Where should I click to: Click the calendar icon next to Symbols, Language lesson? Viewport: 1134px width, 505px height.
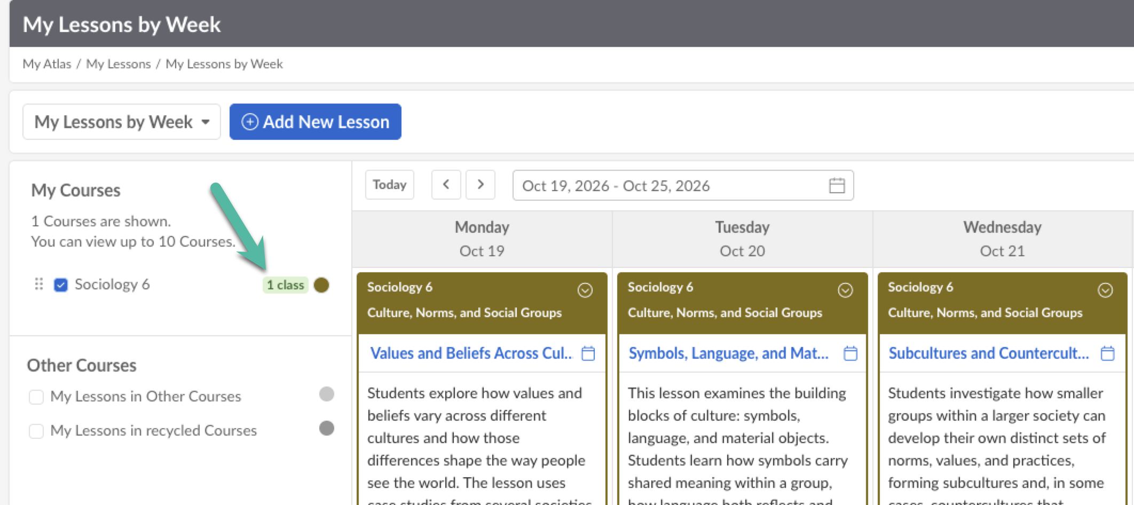coord(850,353)
